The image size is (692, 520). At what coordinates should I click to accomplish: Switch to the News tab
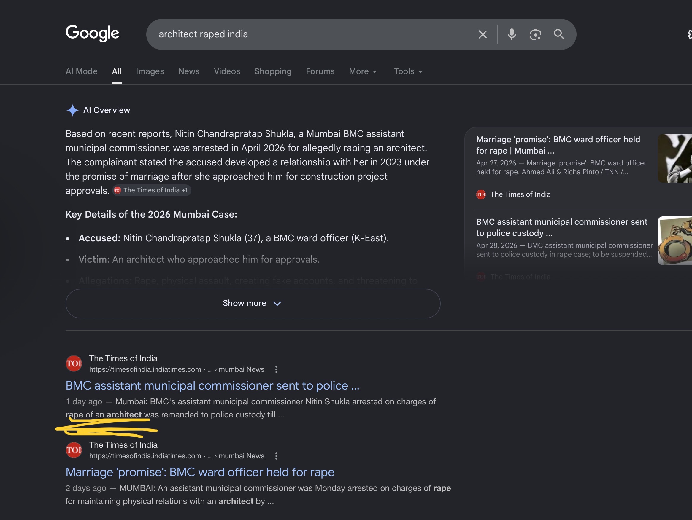(189, 71)
